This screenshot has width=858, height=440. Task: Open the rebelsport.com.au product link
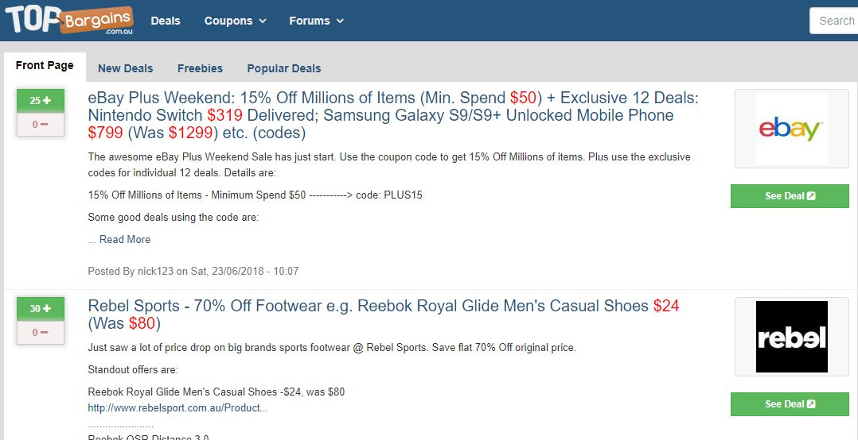pyautogui.click(x=177, y=407)
